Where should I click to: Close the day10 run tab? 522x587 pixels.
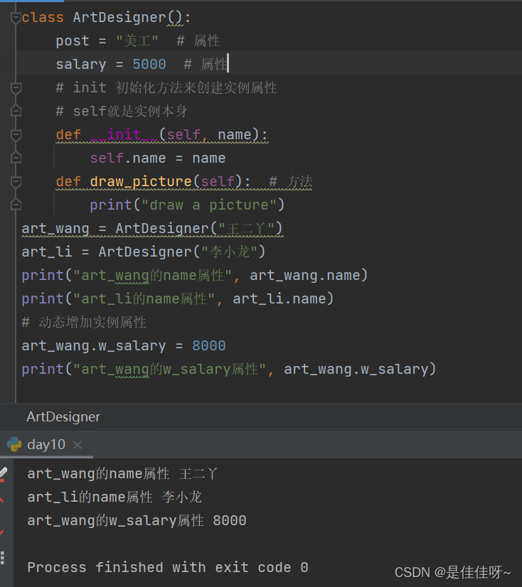click(x=78, y=445)
